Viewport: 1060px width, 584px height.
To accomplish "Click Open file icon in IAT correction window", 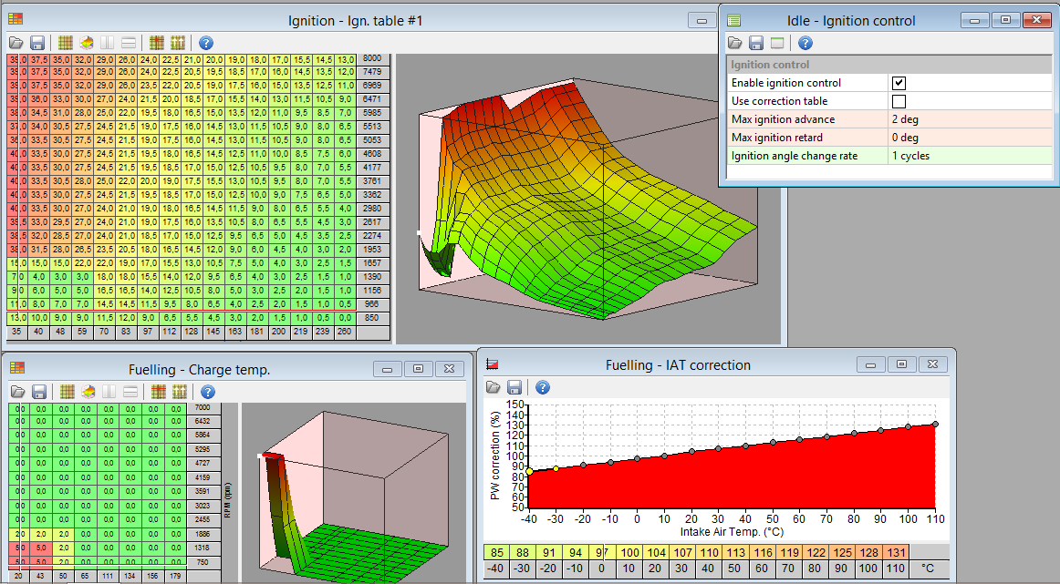I will click(x=494, y=388).
